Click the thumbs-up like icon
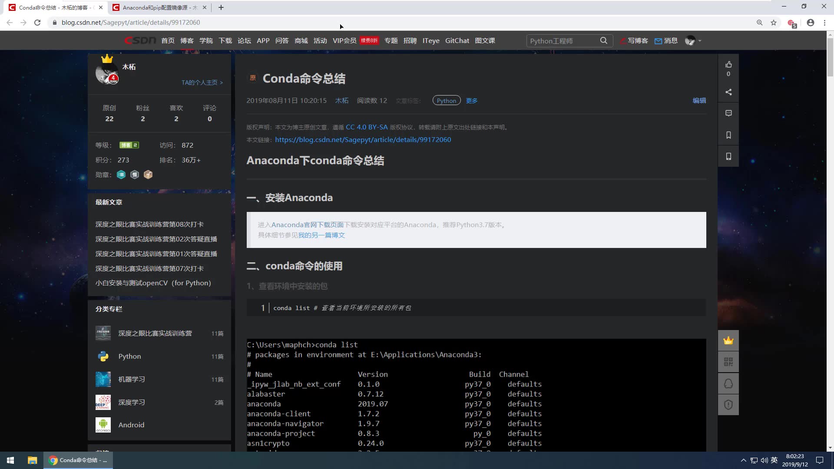This screenshot has width=834, height=469. coord(728,65)
